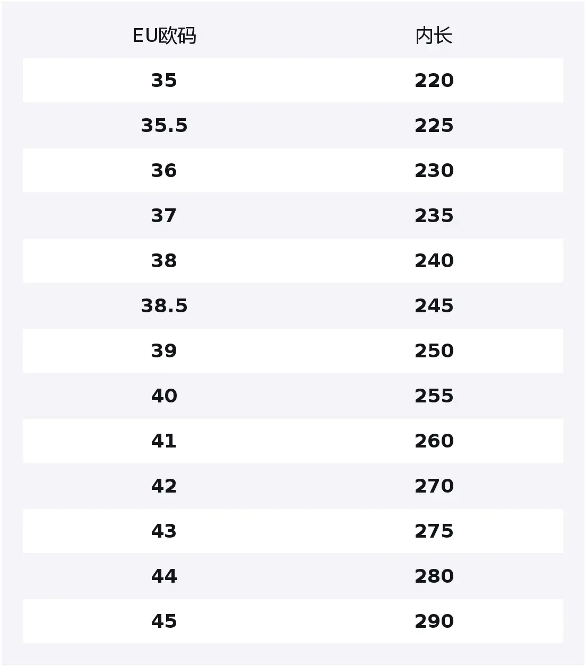Select EU size 45
This screenshot has width=586, height=667.
click(164, 621)
